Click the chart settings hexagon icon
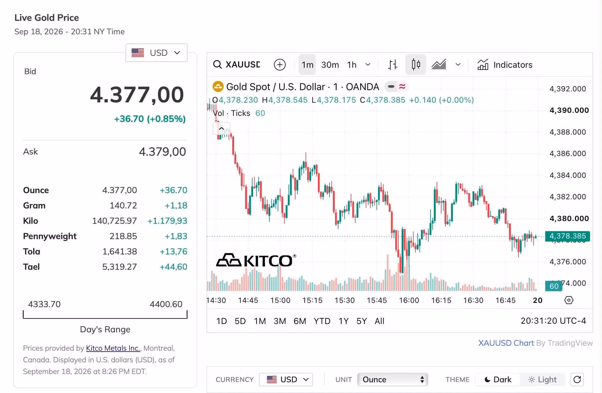 [569, 300]
